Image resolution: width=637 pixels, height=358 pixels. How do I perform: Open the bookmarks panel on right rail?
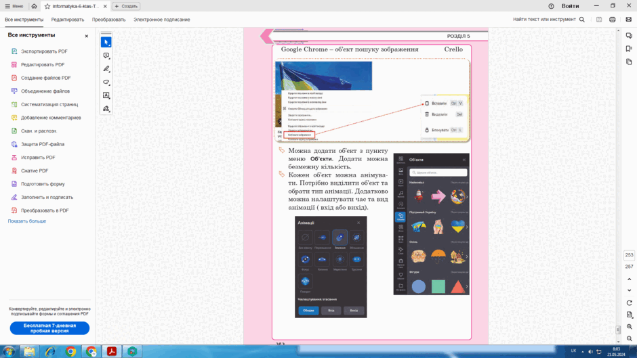pyautogui.click(x=629, y=49)
